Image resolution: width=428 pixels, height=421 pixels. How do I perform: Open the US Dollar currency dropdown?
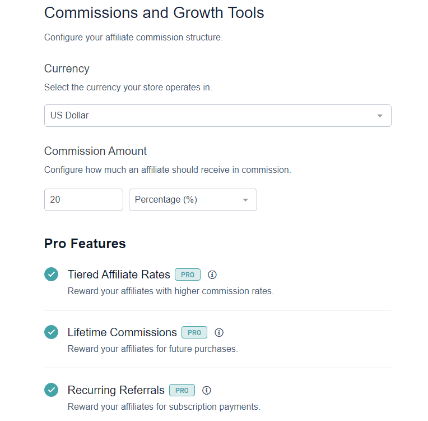[x=218, y=116]
